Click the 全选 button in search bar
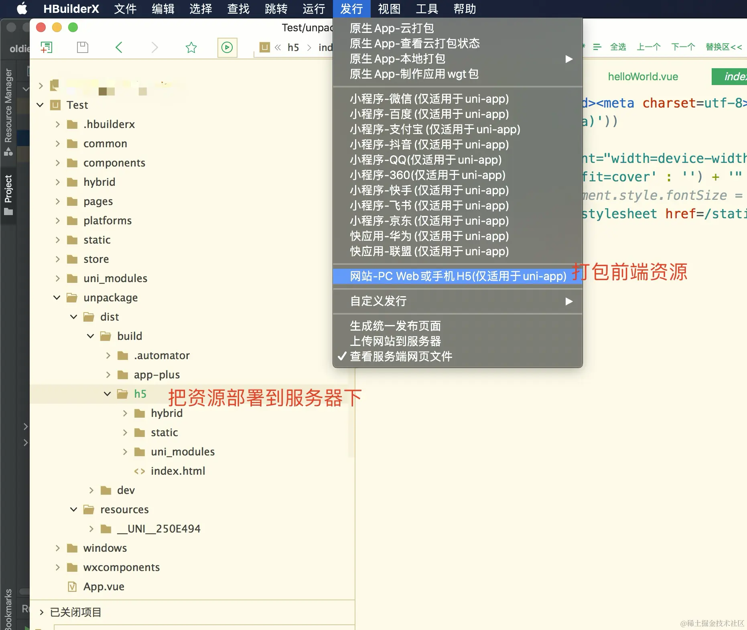747x630 pixels. 618,47
